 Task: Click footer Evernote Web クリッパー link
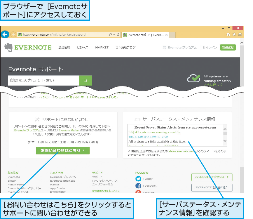click(24, 188)
